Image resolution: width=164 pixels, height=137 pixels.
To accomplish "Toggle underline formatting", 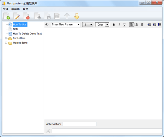I will (124, 25).
